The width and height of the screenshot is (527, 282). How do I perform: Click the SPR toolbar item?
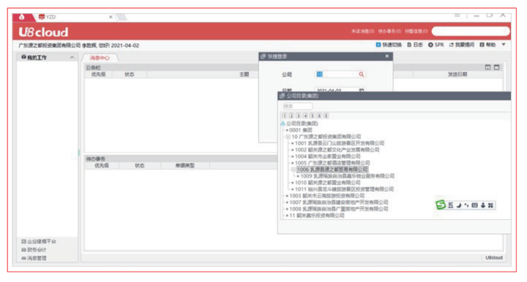point(436,45)
